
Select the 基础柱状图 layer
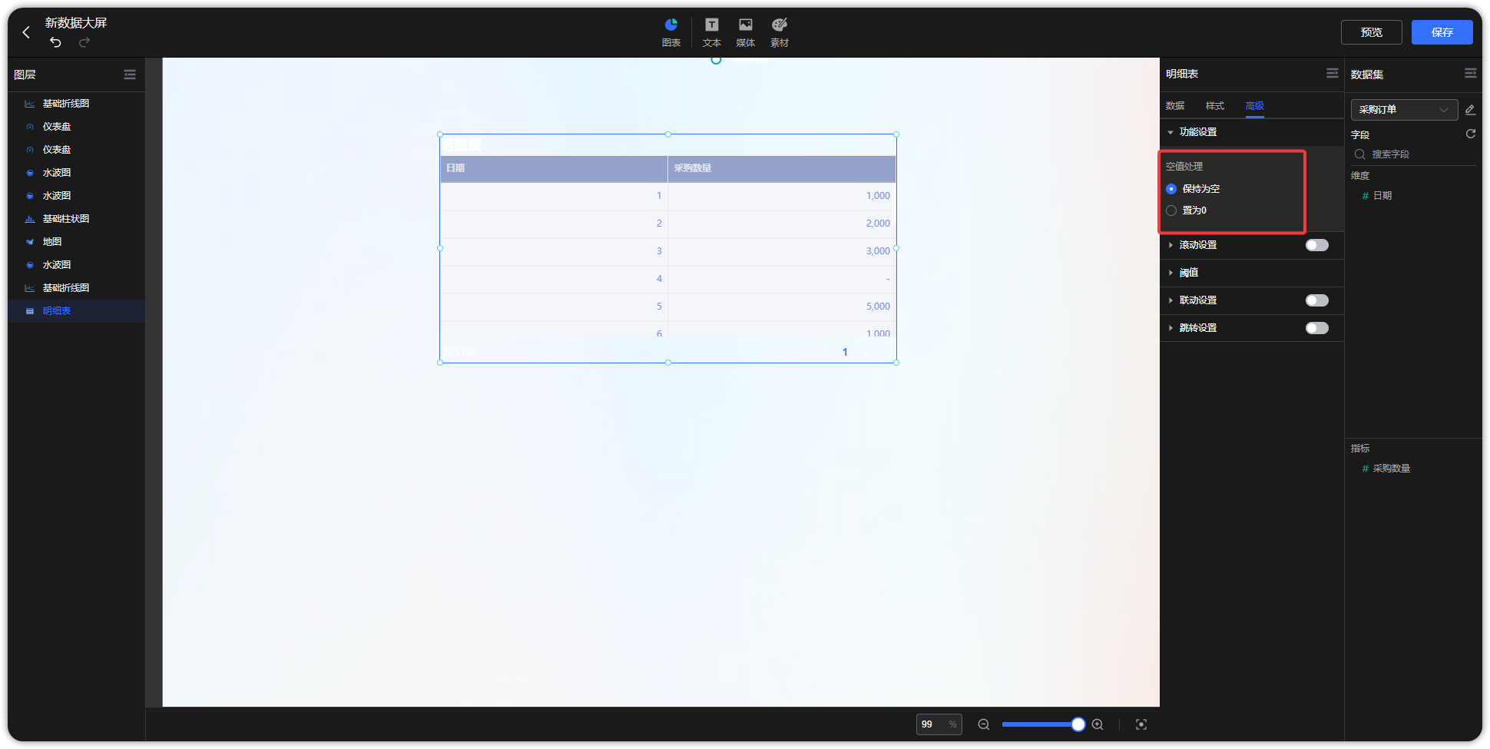(x=77, y=219)
